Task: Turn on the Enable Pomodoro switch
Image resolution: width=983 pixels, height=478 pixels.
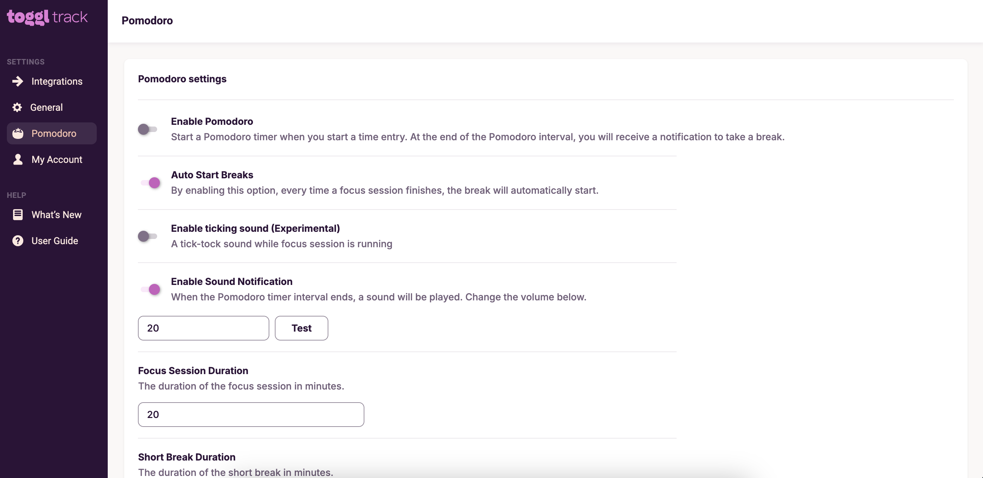Action: [148, 129]
